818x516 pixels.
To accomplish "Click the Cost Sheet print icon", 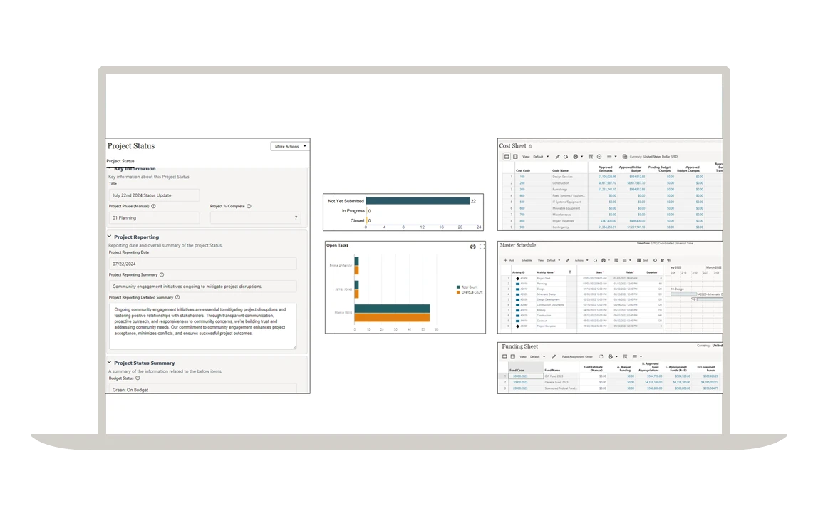I will click(x=576, y=157).
